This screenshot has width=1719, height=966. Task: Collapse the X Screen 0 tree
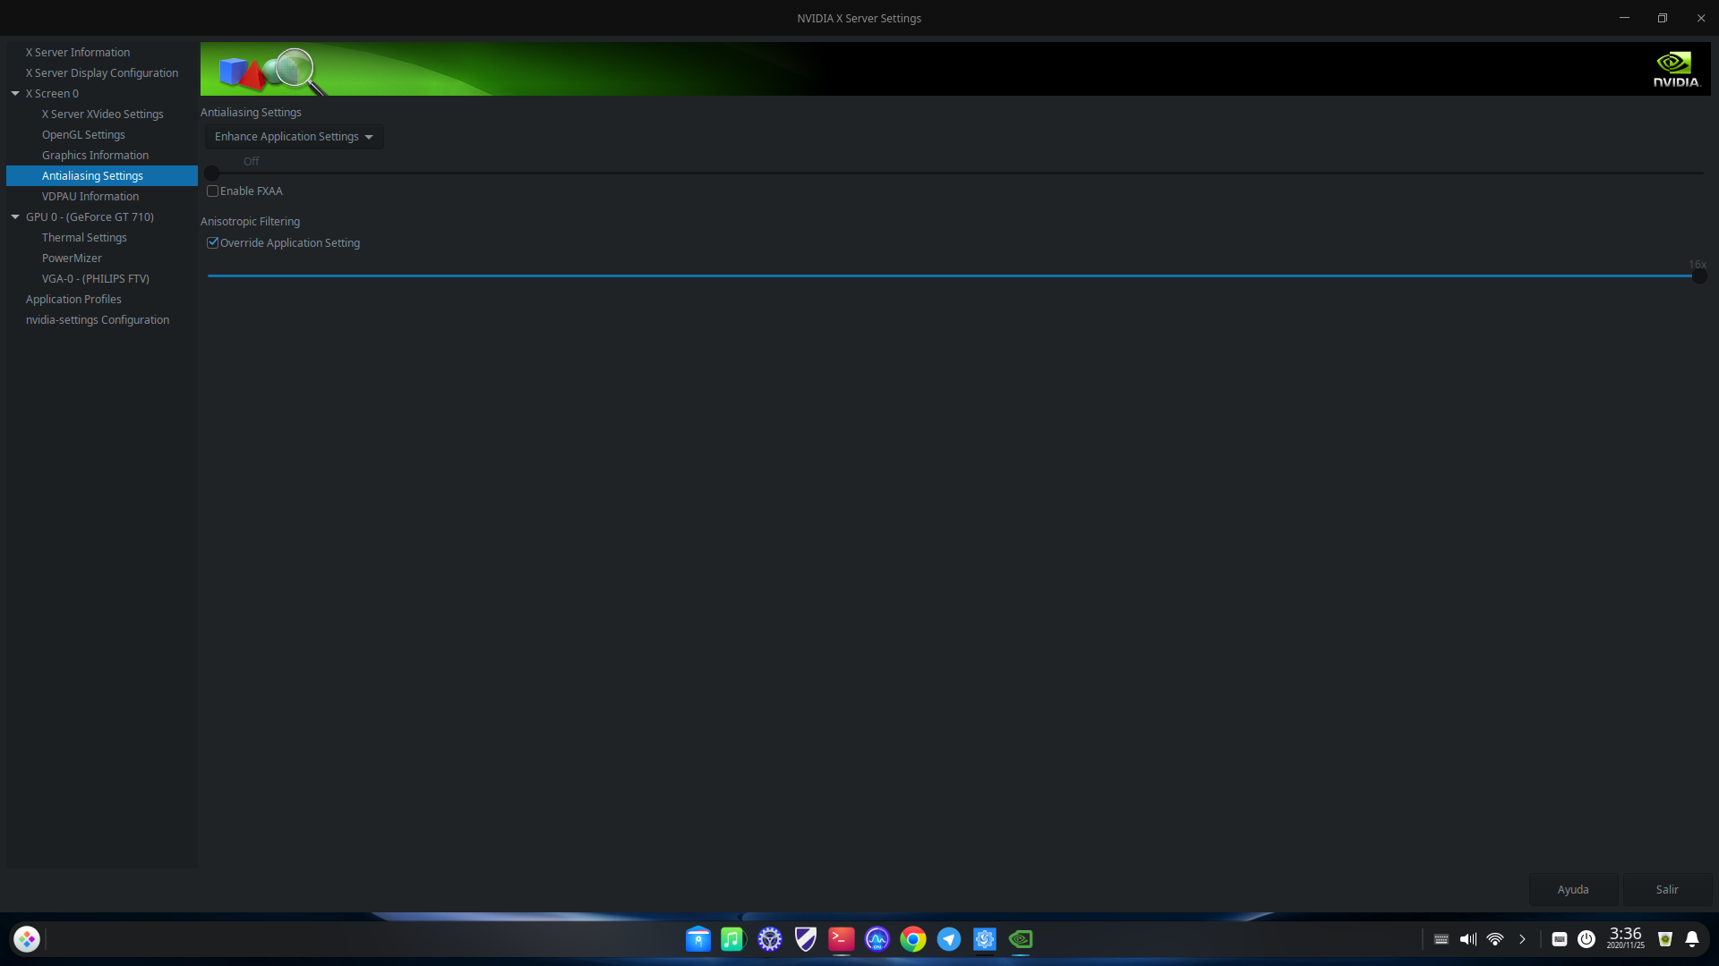(15, 94)
